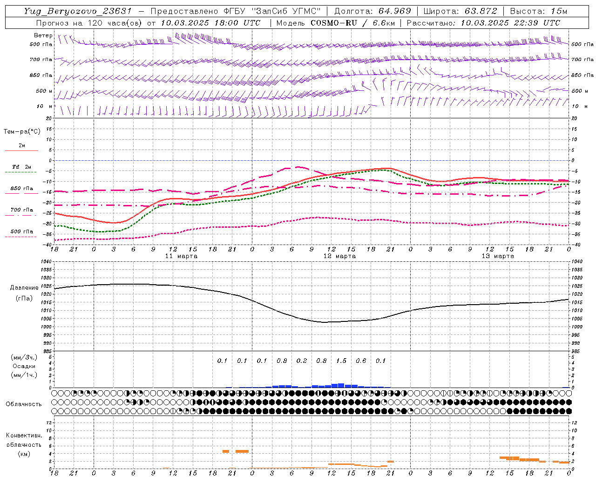Click the 11 марта date label

tap(181, 256)
